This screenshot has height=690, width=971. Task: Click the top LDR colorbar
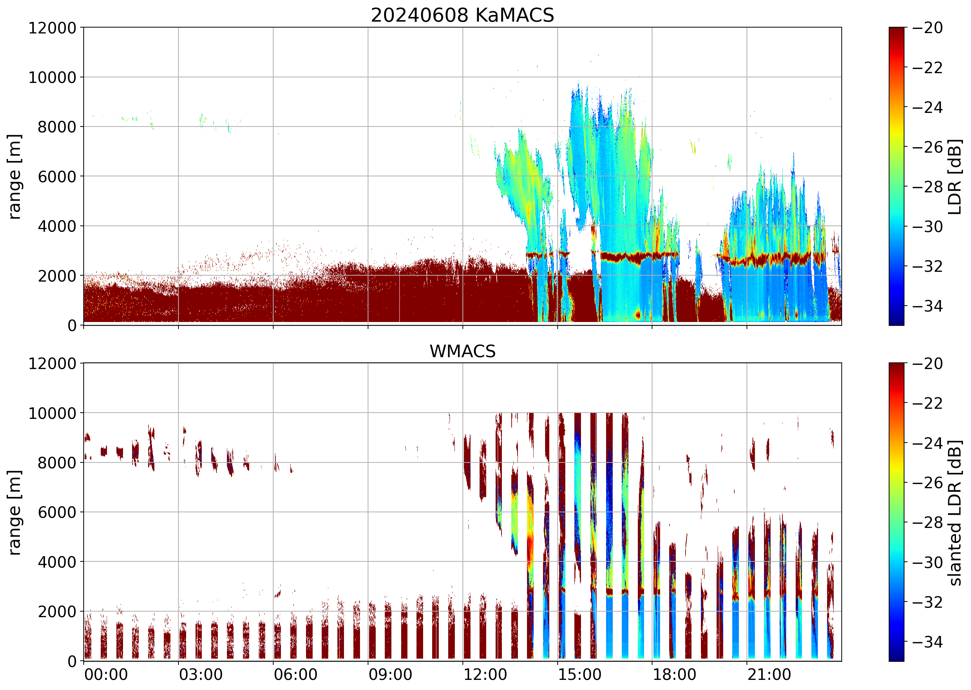896,176
